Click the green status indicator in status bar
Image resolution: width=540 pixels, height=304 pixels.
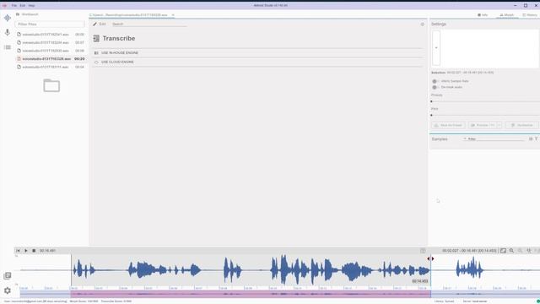[538, 301]
